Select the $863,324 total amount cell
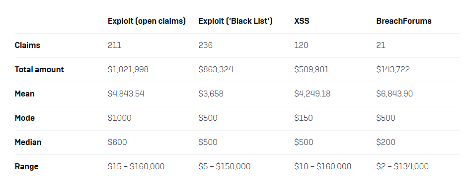 (216, 69)
